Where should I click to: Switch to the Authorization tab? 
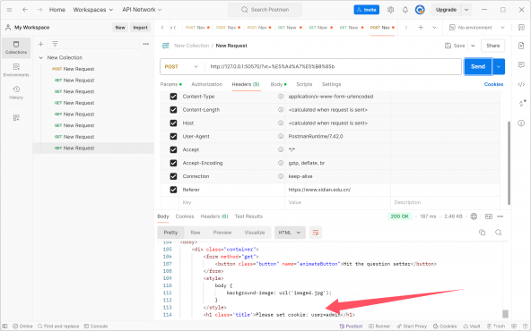(206, 84)
